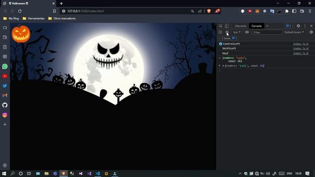Toggle the console sidebar panel icon
The image size is (315, 177).
220,32
